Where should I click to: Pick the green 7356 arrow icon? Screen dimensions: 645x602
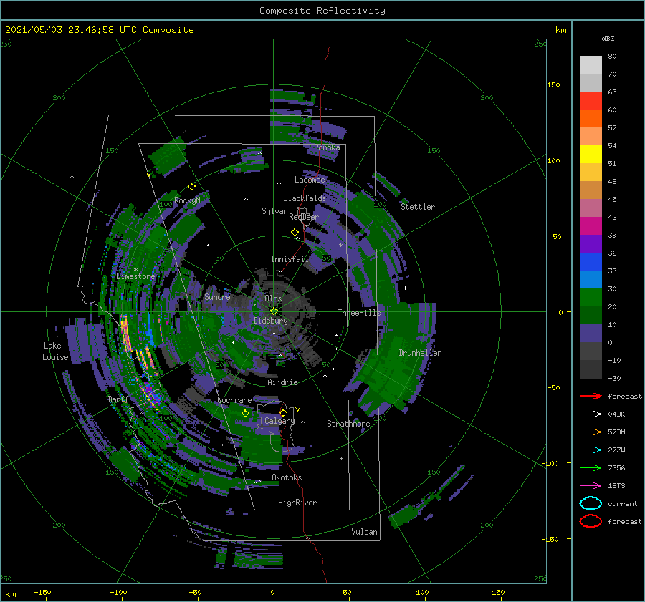pyautogui.click(x=591, y=467)
